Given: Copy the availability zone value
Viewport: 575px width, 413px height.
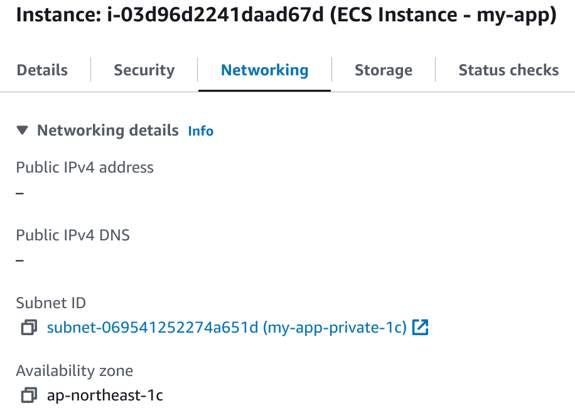Looking at the screenshot, I should (29, 395).
